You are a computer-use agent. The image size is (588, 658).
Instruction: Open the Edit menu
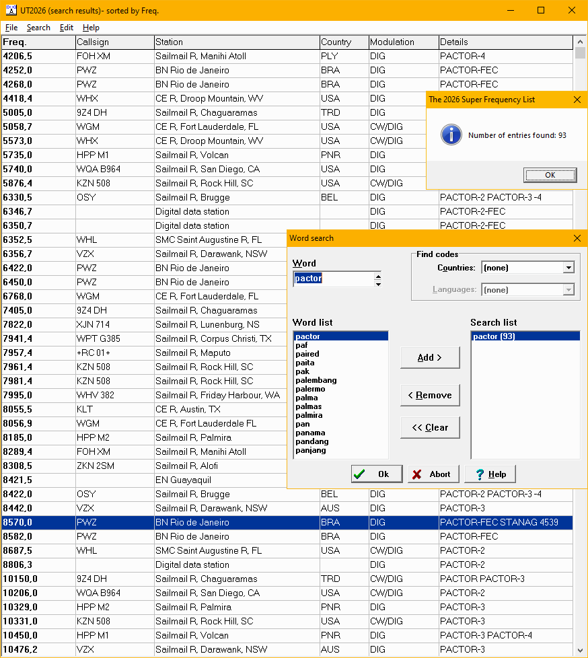coord(67,28)
